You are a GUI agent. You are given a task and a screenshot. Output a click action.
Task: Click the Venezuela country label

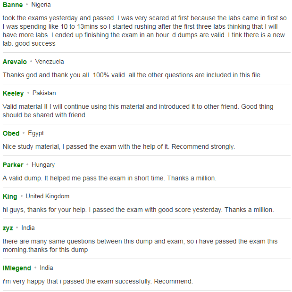[50, 61]
